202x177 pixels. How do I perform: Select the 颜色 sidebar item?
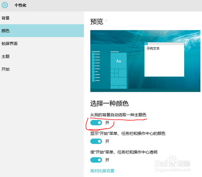click(42, 31)
